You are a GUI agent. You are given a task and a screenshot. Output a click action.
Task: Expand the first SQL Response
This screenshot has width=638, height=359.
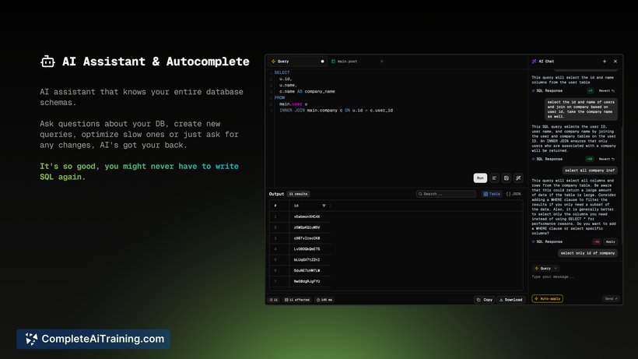pyautogui.click(x=547, y=91)
